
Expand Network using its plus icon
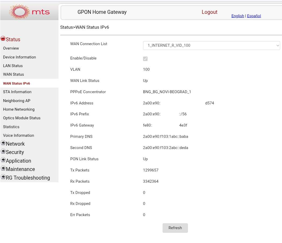pos(3,143)
